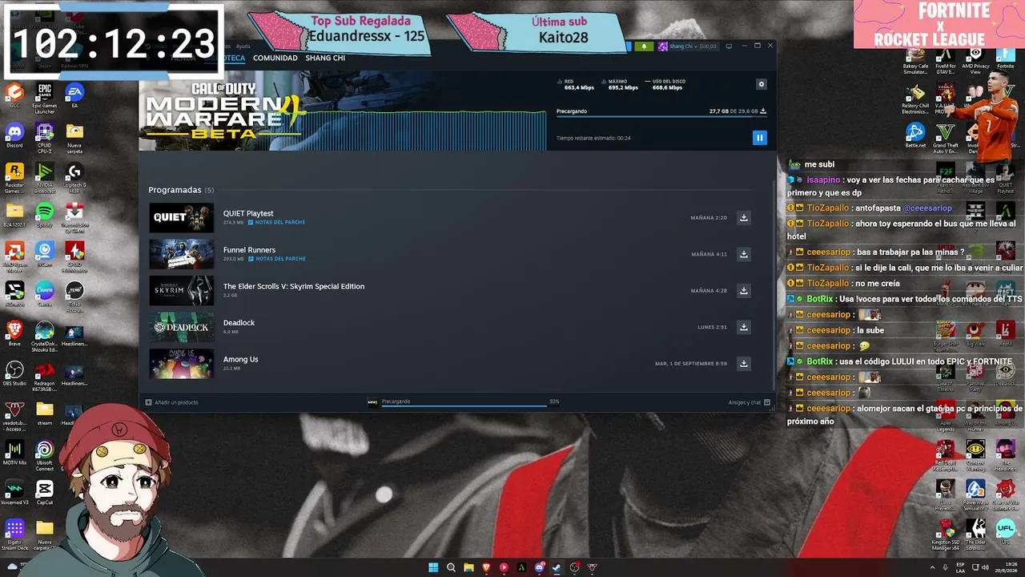This screenshot has height=577, width=1025.
Task: Select the Ubisoft Connect desktop icon
Action: pyautogui.click(x=45, y=454)
